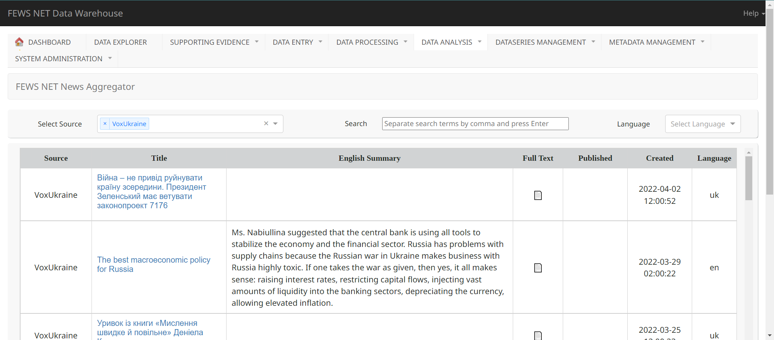The height and width of the screenshot is (340, 774).
Task: Open full text icon for third VoxUkraine row
Action: [x=538, y=335]
